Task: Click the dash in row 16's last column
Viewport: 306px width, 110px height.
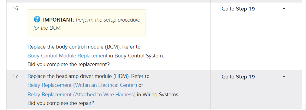Action: point(284,9)
